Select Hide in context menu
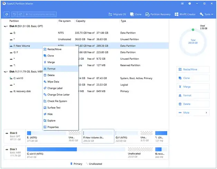The height and width of the screenshot is (169, 217). tap(60, 114)
